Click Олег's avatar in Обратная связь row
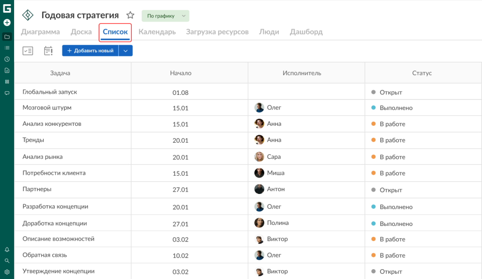Screen dimensions: 482x279 (x=259, y=255)
